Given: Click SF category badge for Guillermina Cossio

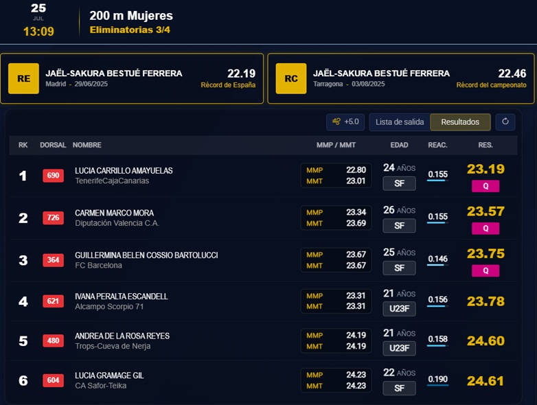Looking at the screenshot, I should 400,268.
